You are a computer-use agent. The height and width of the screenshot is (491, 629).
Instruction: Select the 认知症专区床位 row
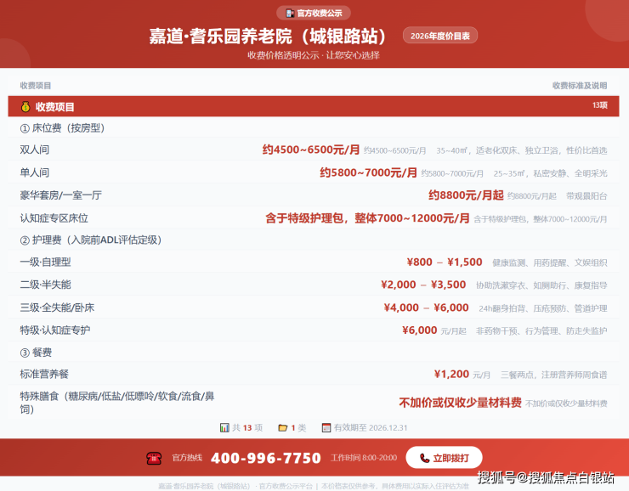click(314, 218)
